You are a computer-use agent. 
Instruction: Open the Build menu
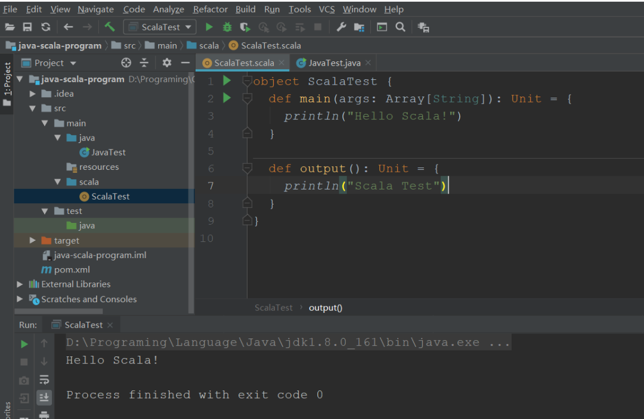coord(245,9)
